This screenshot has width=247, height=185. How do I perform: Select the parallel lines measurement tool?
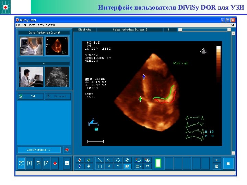100,166
